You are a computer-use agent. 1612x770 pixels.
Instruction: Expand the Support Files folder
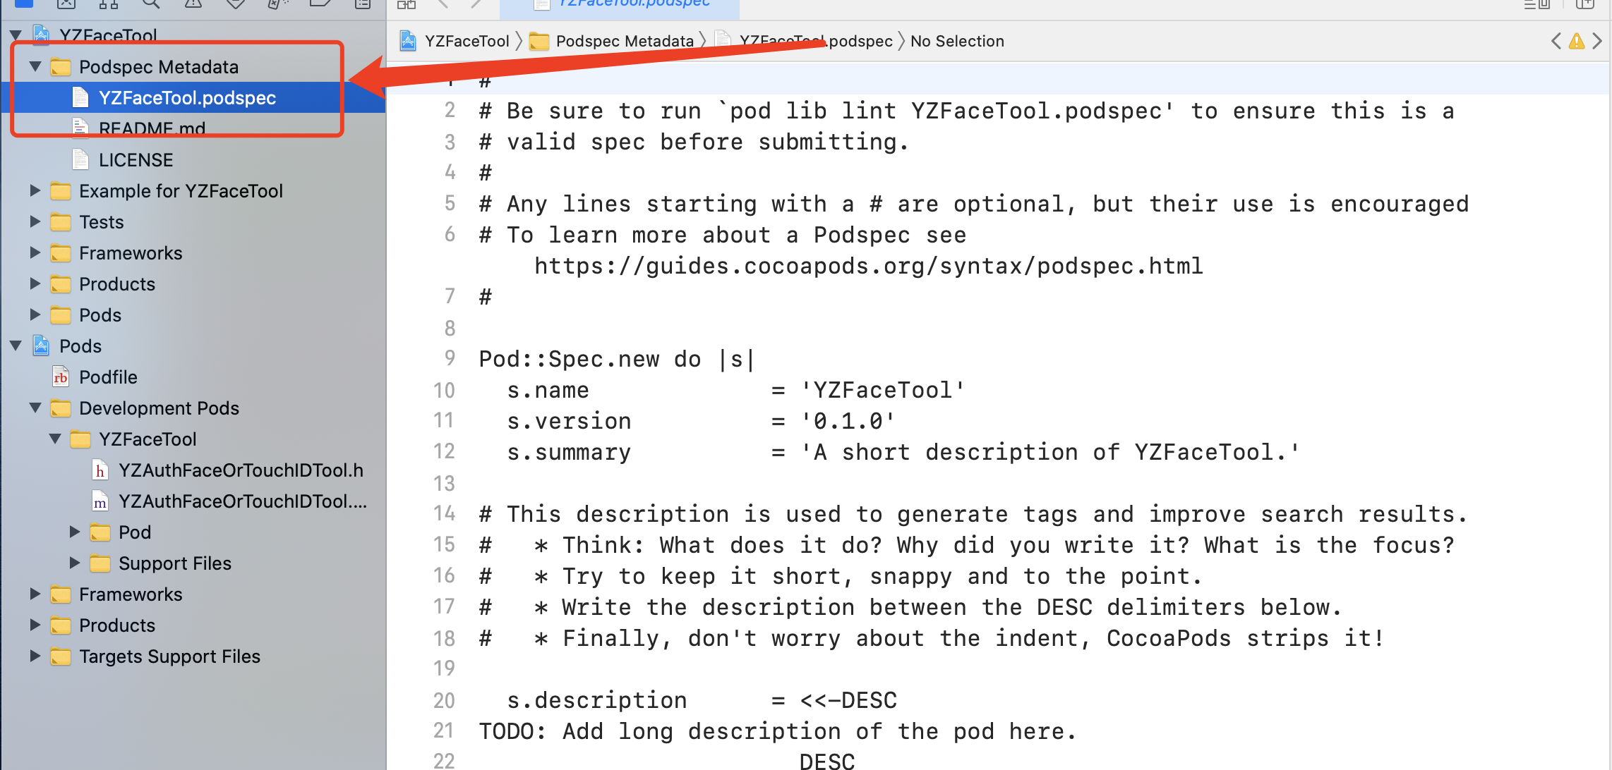[75, 563]
